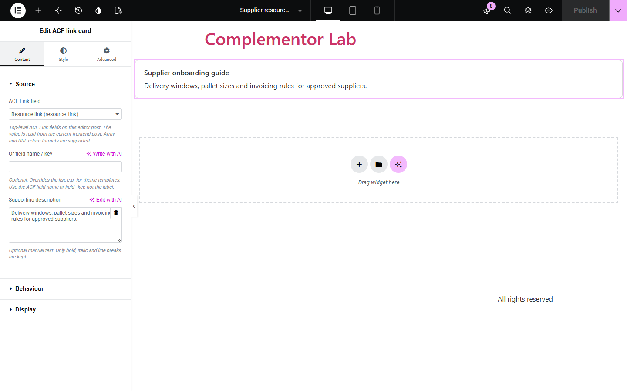The height and width of the screenshot is (391, 627).
Task: Open the droplet theme styles icon
Action: pos(98,10)
